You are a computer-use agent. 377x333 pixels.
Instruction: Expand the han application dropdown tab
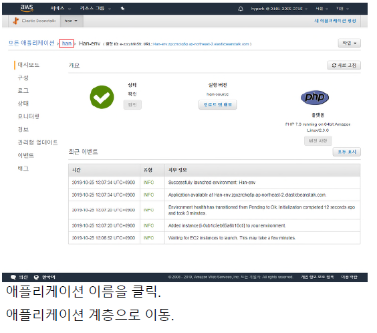coord(71,21)
